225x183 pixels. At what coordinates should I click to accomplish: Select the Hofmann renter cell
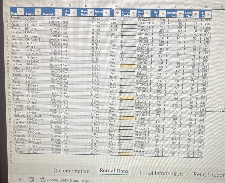[20, 116]
